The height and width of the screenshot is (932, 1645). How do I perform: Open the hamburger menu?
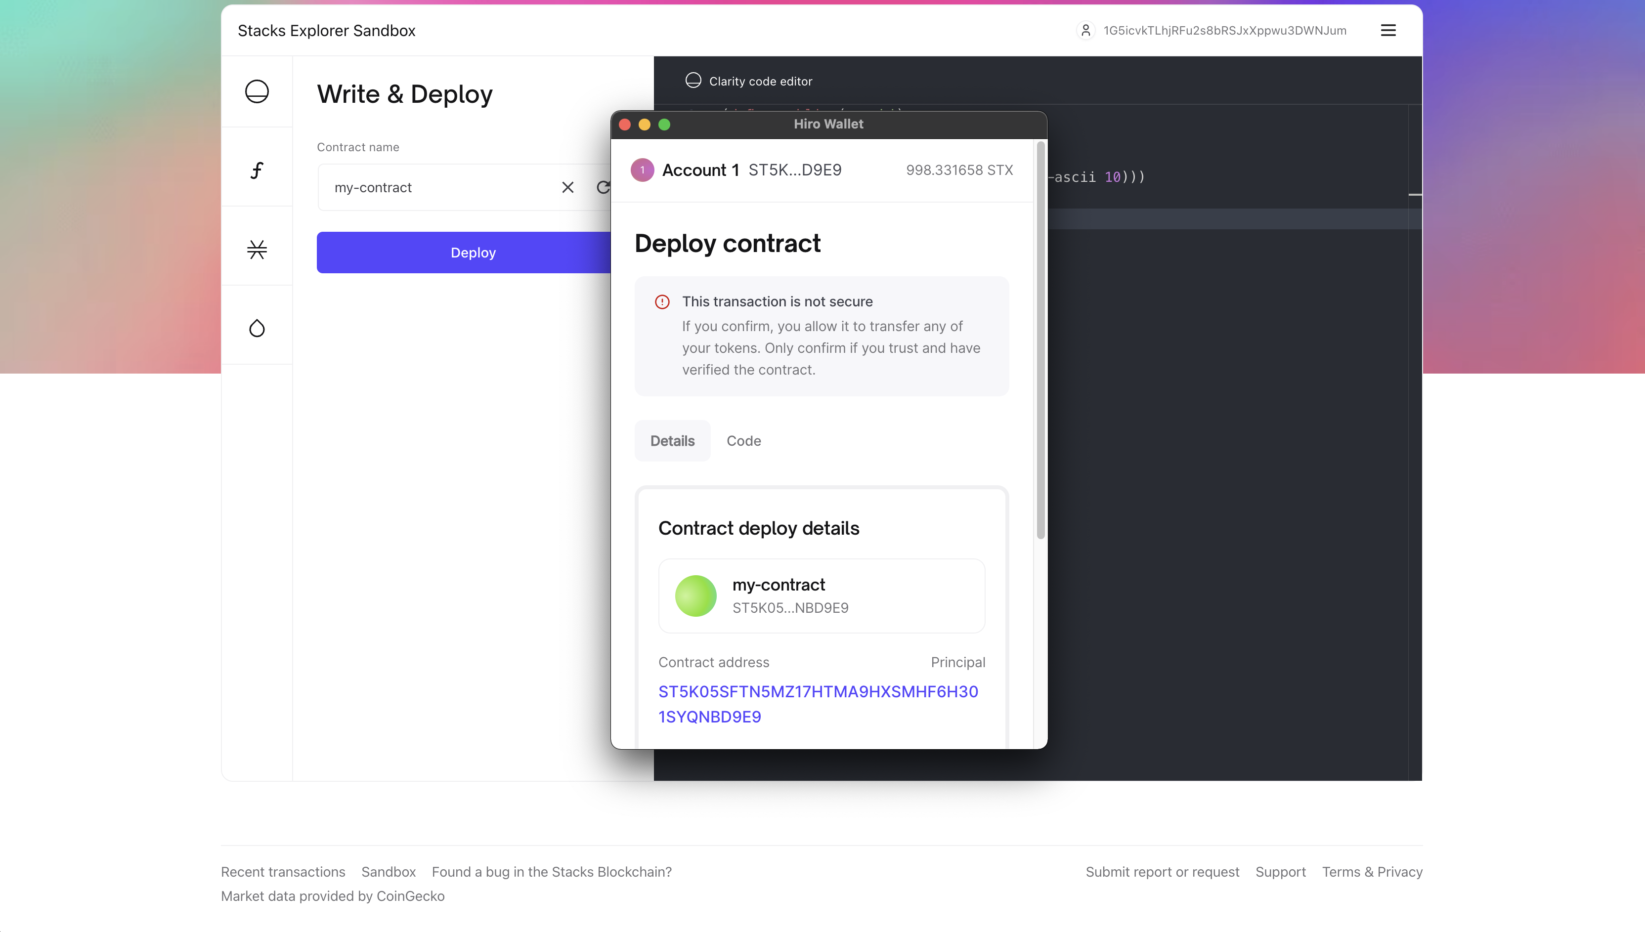coord(1387,30)
